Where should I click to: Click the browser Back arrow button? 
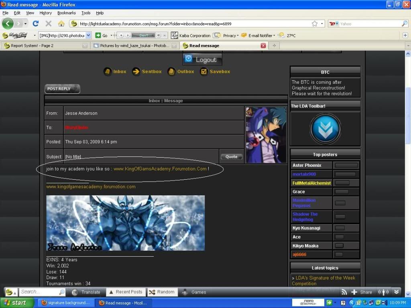8,24
